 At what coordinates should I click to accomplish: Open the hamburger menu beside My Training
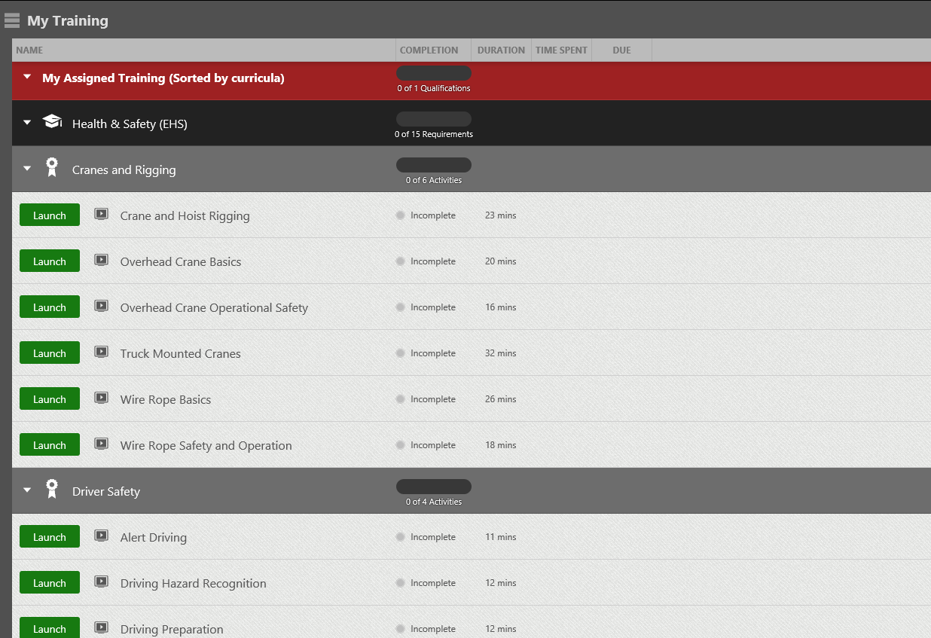[x=12, y=20]
